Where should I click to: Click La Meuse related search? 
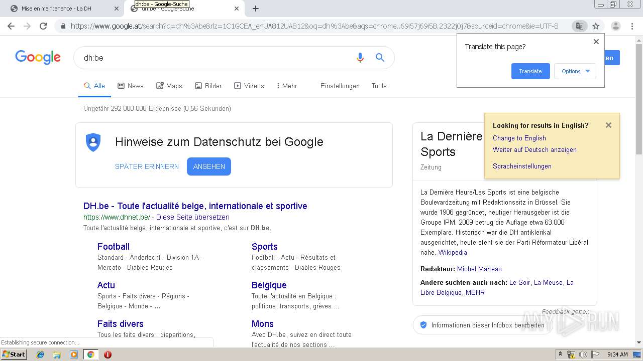click(x=548, y=282)
